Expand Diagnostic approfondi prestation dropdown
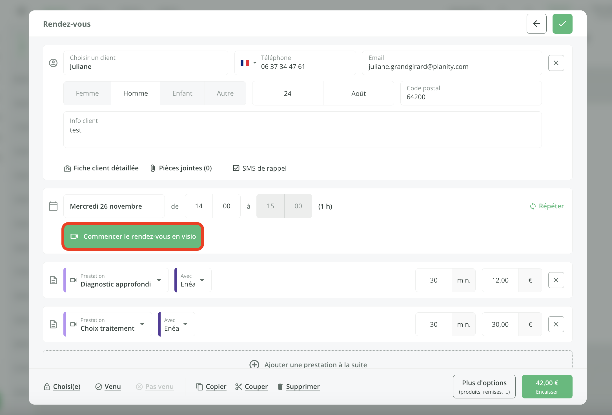The height and width of the screenshot is (415, 612). (159, 280)
